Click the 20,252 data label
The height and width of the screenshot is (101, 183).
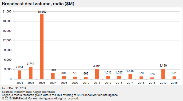[42, 12]
